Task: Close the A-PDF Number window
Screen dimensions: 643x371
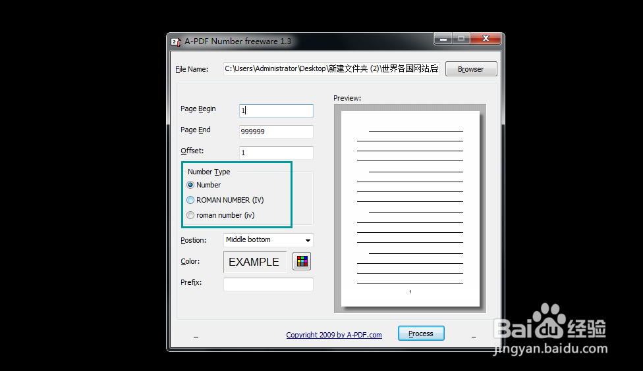Action: 486,39
